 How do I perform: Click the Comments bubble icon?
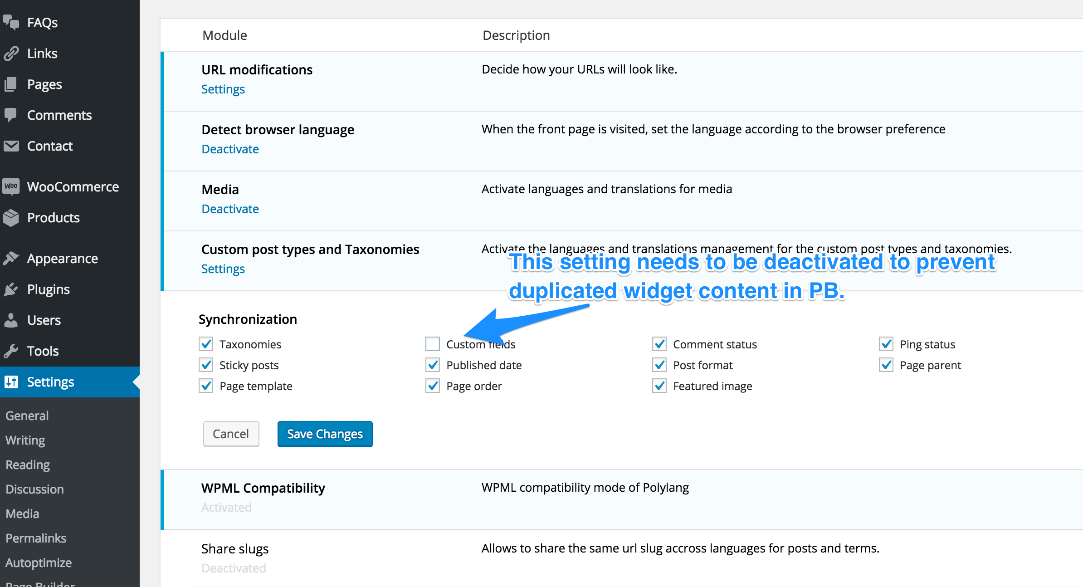coord(11,115)
